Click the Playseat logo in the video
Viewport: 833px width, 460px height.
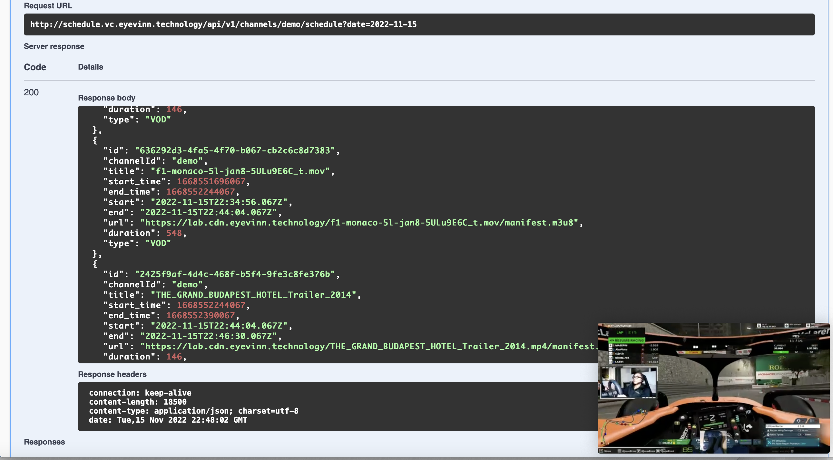619,326
